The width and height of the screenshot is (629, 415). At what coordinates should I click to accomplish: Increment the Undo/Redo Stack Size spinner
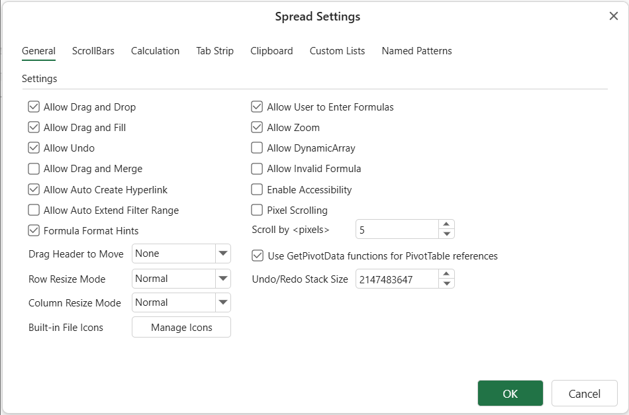447,275
